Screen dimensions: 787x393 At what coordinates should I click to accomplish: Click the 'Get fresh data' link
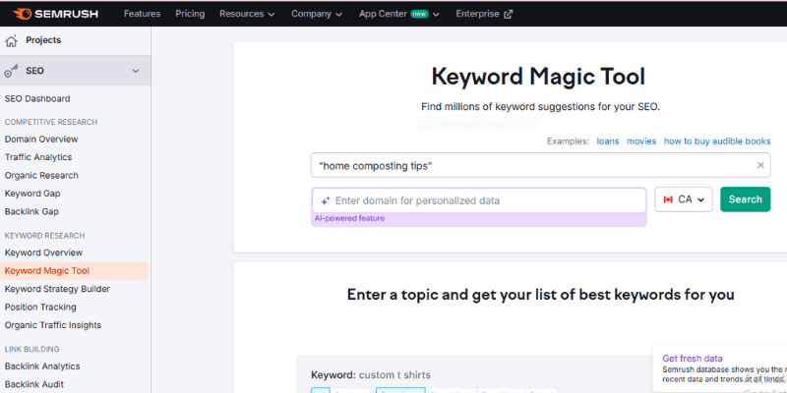point(693,359)
